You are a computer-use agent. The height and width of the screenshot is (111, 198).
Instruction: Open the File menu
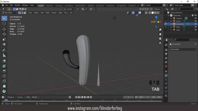pos(6,5)
